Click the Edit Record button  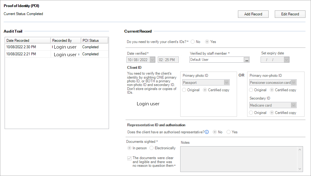click(x=290, y=14)
